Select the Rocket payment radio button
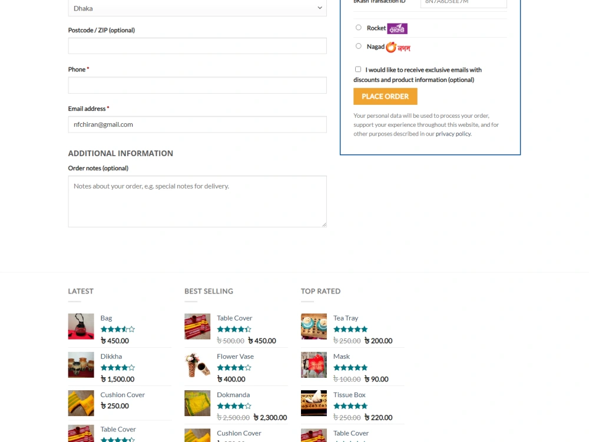Image resolution: width=589 pixels, height=442 pixels. coord(358,28)
